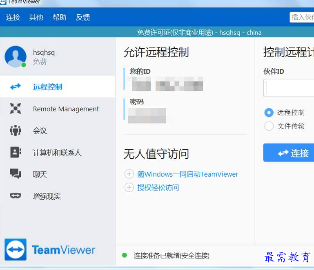Click the blue 连接 button

[289, 153]
